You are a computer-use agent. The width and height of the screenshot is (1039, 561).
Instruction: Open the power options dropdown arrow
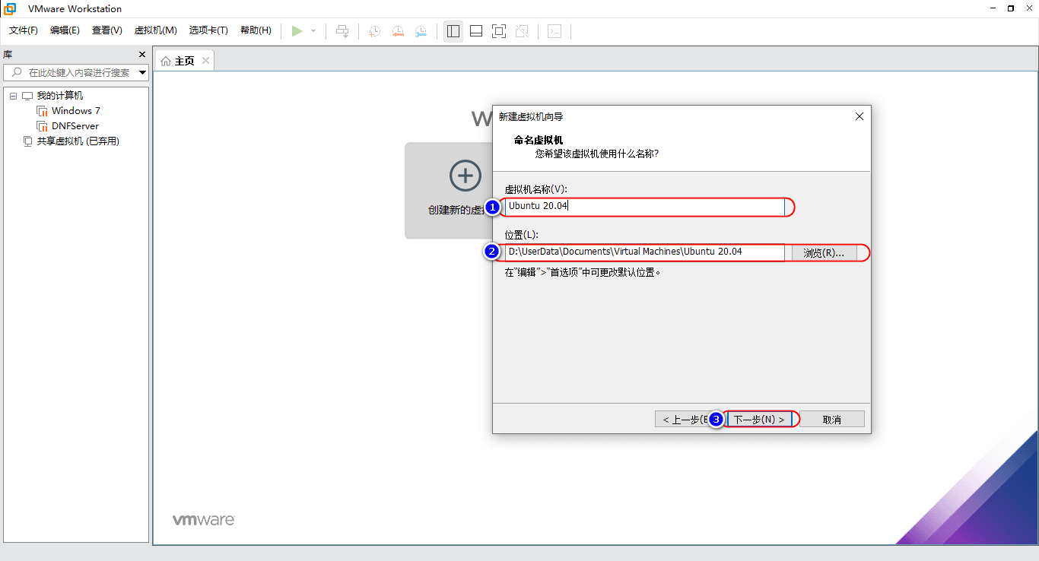pos(313,31)
